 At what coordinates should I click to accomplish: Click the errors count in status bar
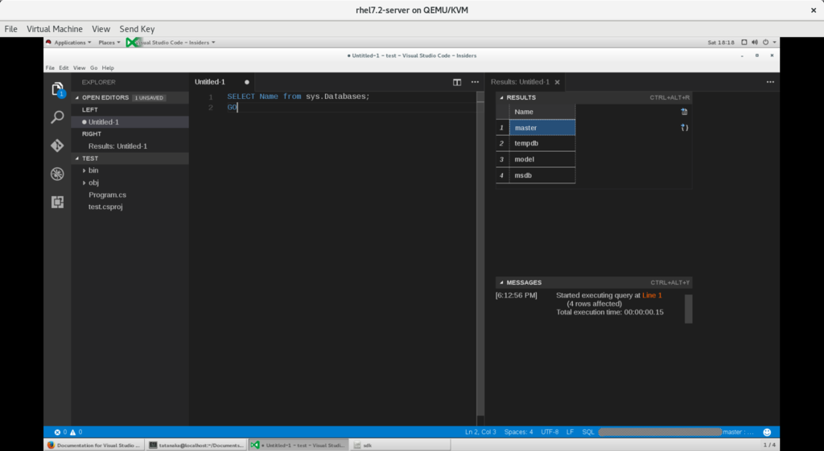coord(60,432)
